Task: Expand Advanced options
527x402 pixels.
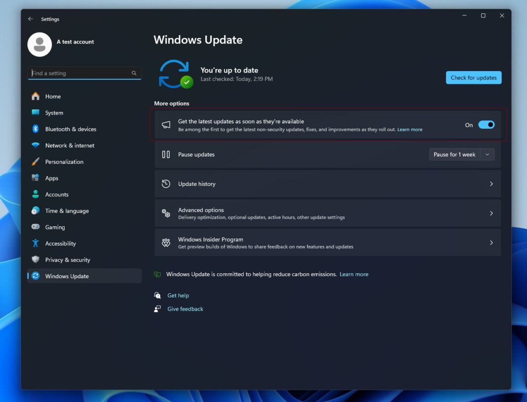Action: click(328, 213)
